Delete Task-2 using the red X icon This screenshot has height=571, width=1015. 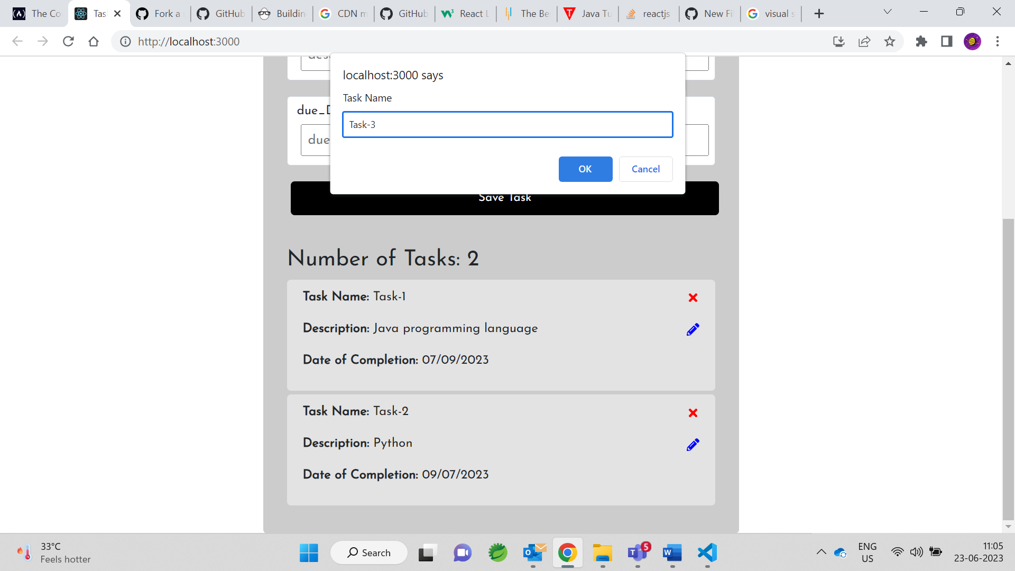coord(693,413)
